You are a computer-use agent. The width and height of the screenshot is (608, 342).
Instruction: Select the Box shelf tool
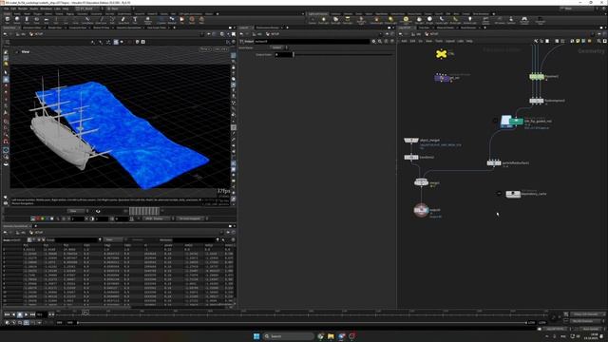[x=7, y=20]
